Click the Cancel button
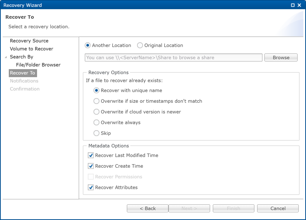The height and width of the screenshot is (220, 306). point(278,209)
